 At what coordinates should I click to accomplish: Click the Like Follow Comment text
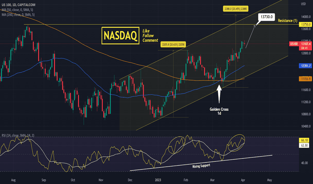[x=150, y=35]
